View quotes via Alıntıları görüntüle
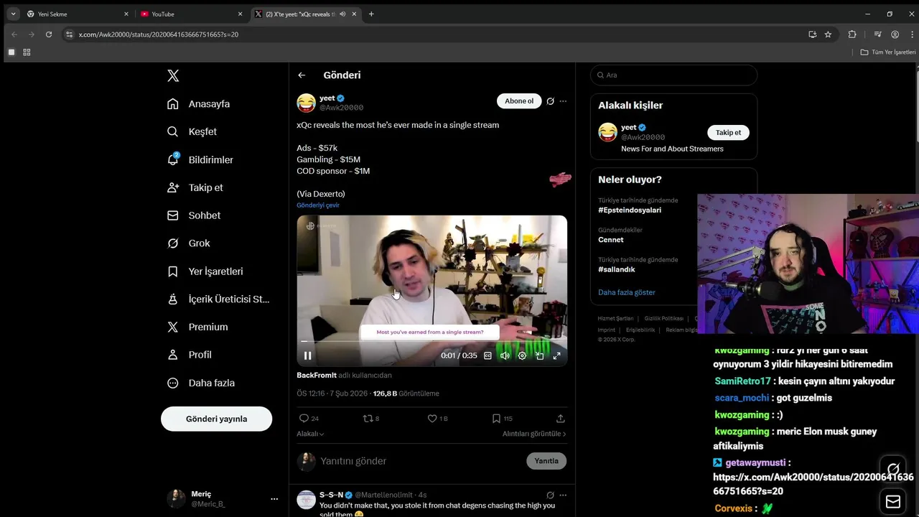Screen dimensions: 919x517 tap(534, 434)
